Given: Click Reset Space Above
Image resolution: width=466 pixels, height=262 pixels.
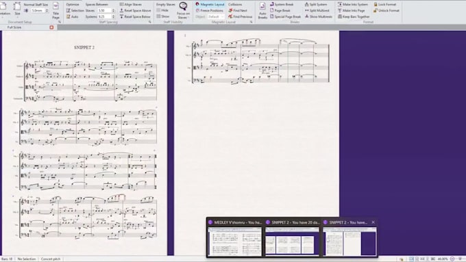Looking at the screenshot, I should pyautogui.click(x=135, y=10).
